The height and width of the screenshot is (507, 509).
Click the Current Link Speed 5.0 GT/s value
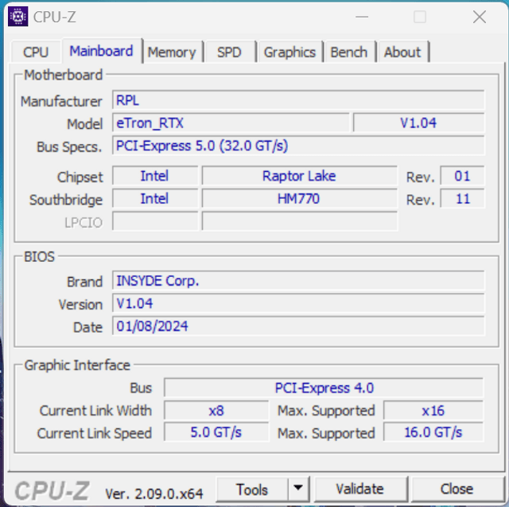(x=216, y=432)
